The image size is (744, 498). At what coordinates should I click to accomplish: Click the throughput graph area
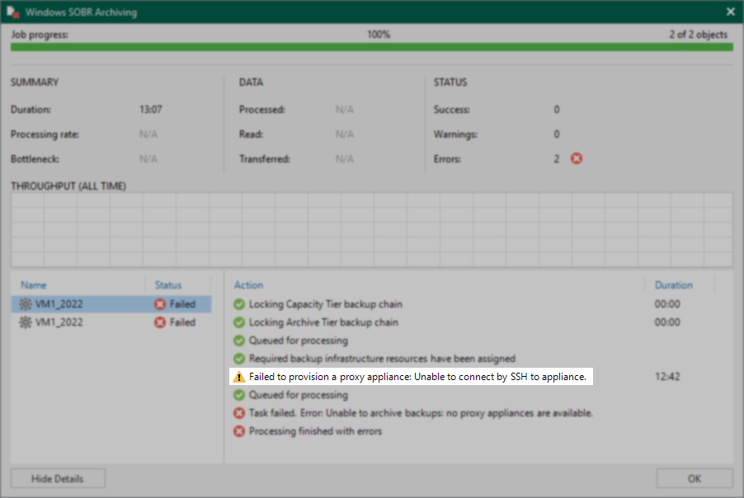point(371,229)
